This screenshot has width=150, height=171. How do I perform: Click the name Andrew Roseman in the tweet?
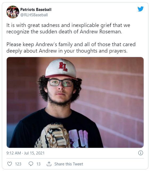pos(101,32)
